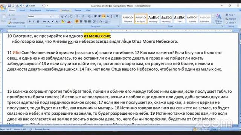Image resolution: width=241 pixels, height=135 pixels.
Task: Apply the Title style
Action: (x=179, y=19)
